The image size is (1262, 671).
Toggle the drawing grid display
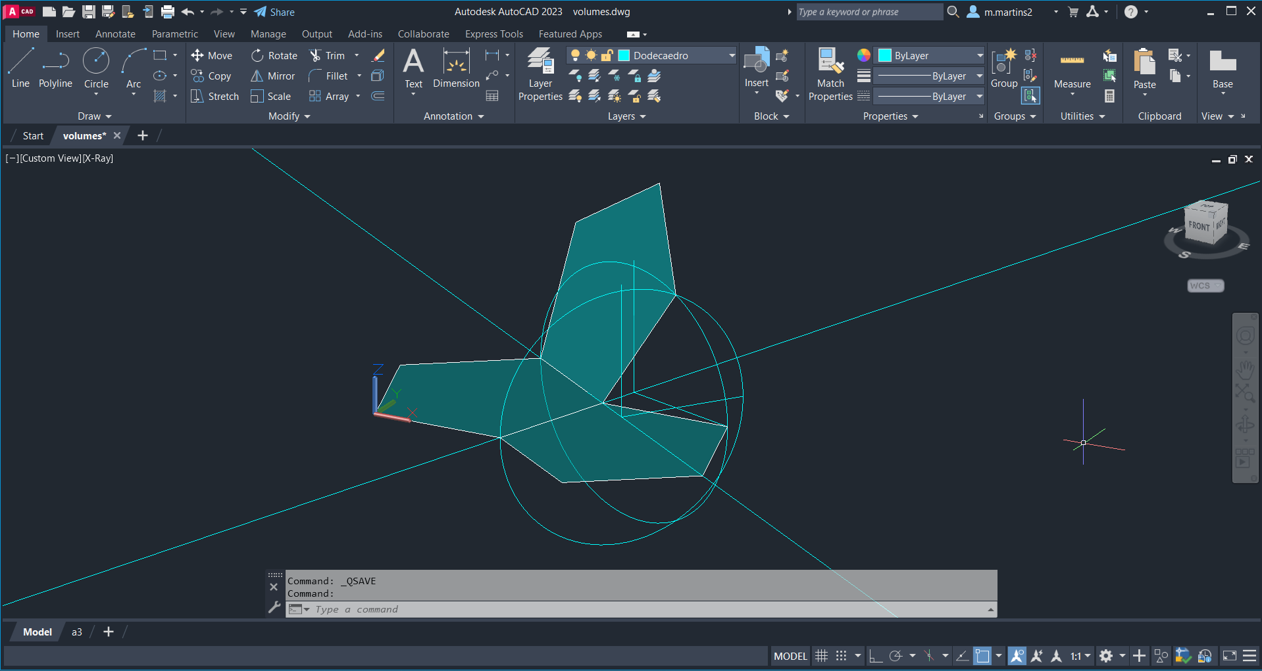tap(821, 656)
